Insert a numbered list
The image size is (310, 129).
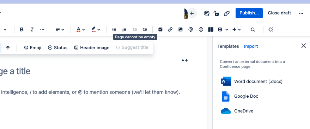124,30
